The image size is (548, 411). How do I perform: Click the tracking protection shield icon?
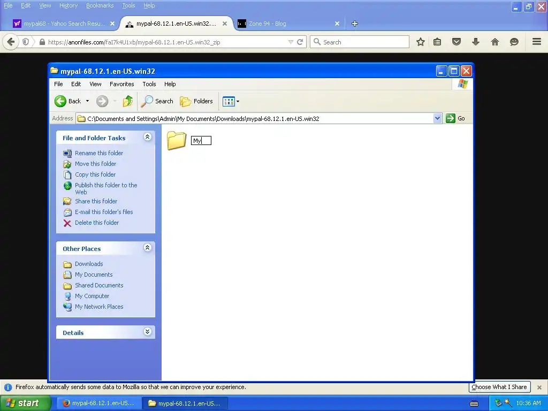26,42
